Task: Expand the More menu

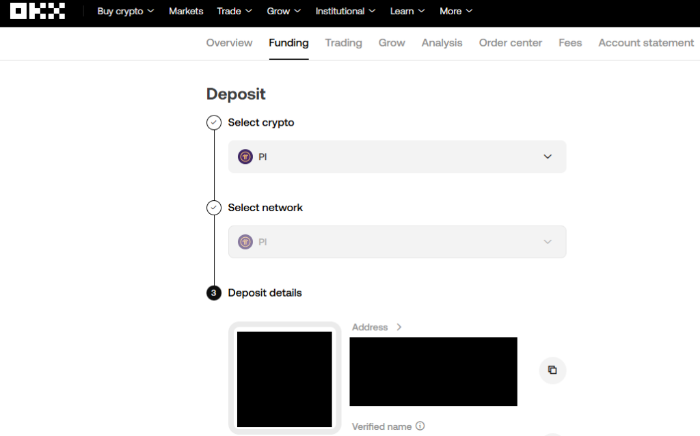Action: click(x=456, y=11)
